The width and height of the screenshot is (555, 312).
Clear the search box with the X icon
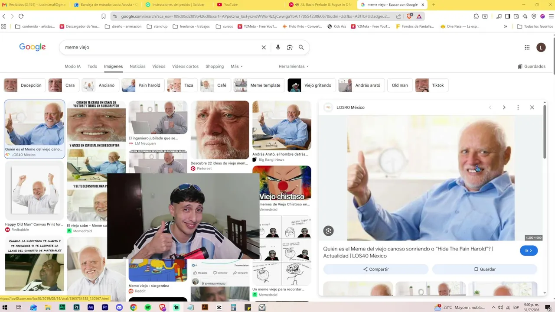(x=264, y=47)
